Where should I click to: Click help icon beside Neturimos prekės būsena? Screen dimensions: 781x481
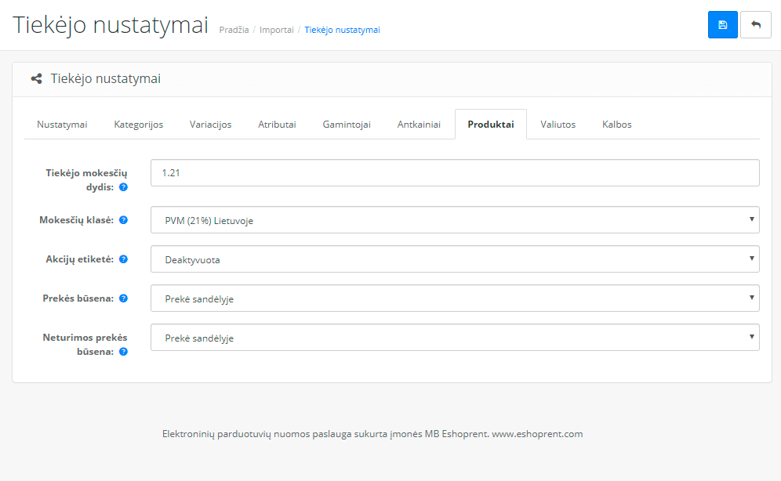[124, 352]
